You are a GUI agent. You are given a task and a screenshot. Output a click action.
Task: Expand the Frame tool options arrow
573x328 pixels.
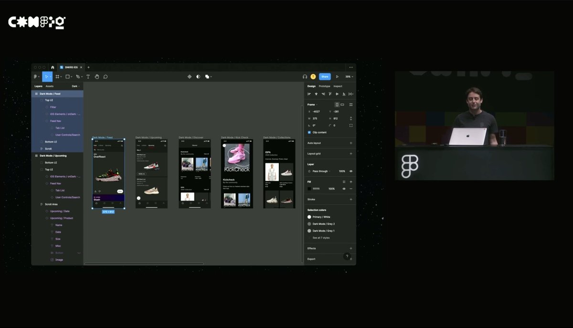(62, 77)
